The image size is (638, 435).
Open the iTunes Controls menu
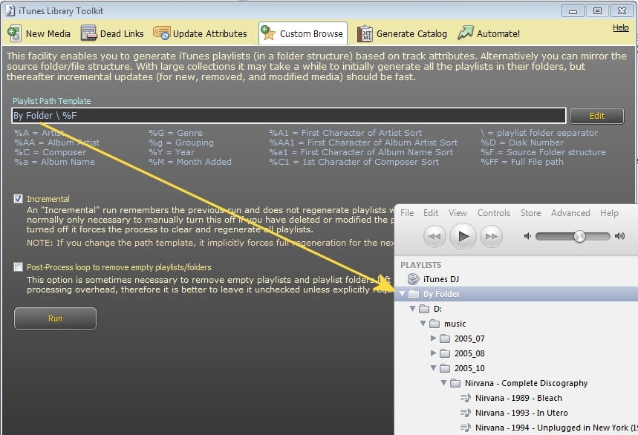(494, 213)
